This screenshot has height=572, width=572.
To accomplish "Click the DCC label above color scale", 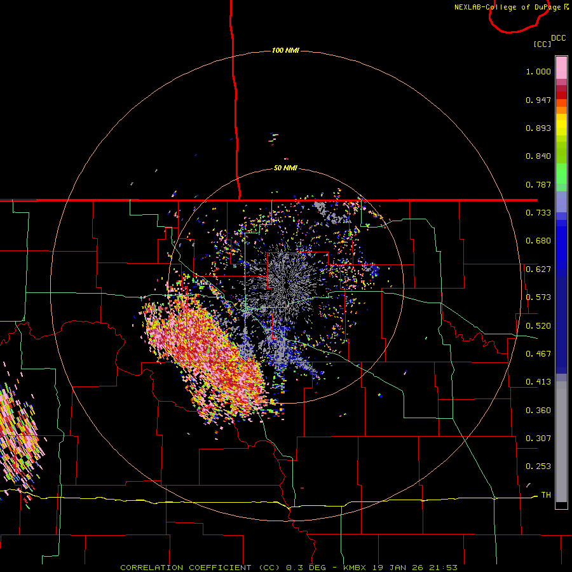I will [559, 38].
